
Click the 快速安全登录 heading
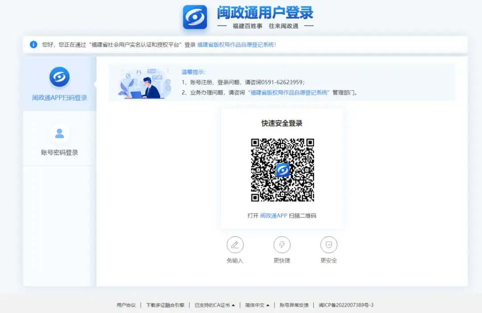pyautogui.click(x=282, y=123)
